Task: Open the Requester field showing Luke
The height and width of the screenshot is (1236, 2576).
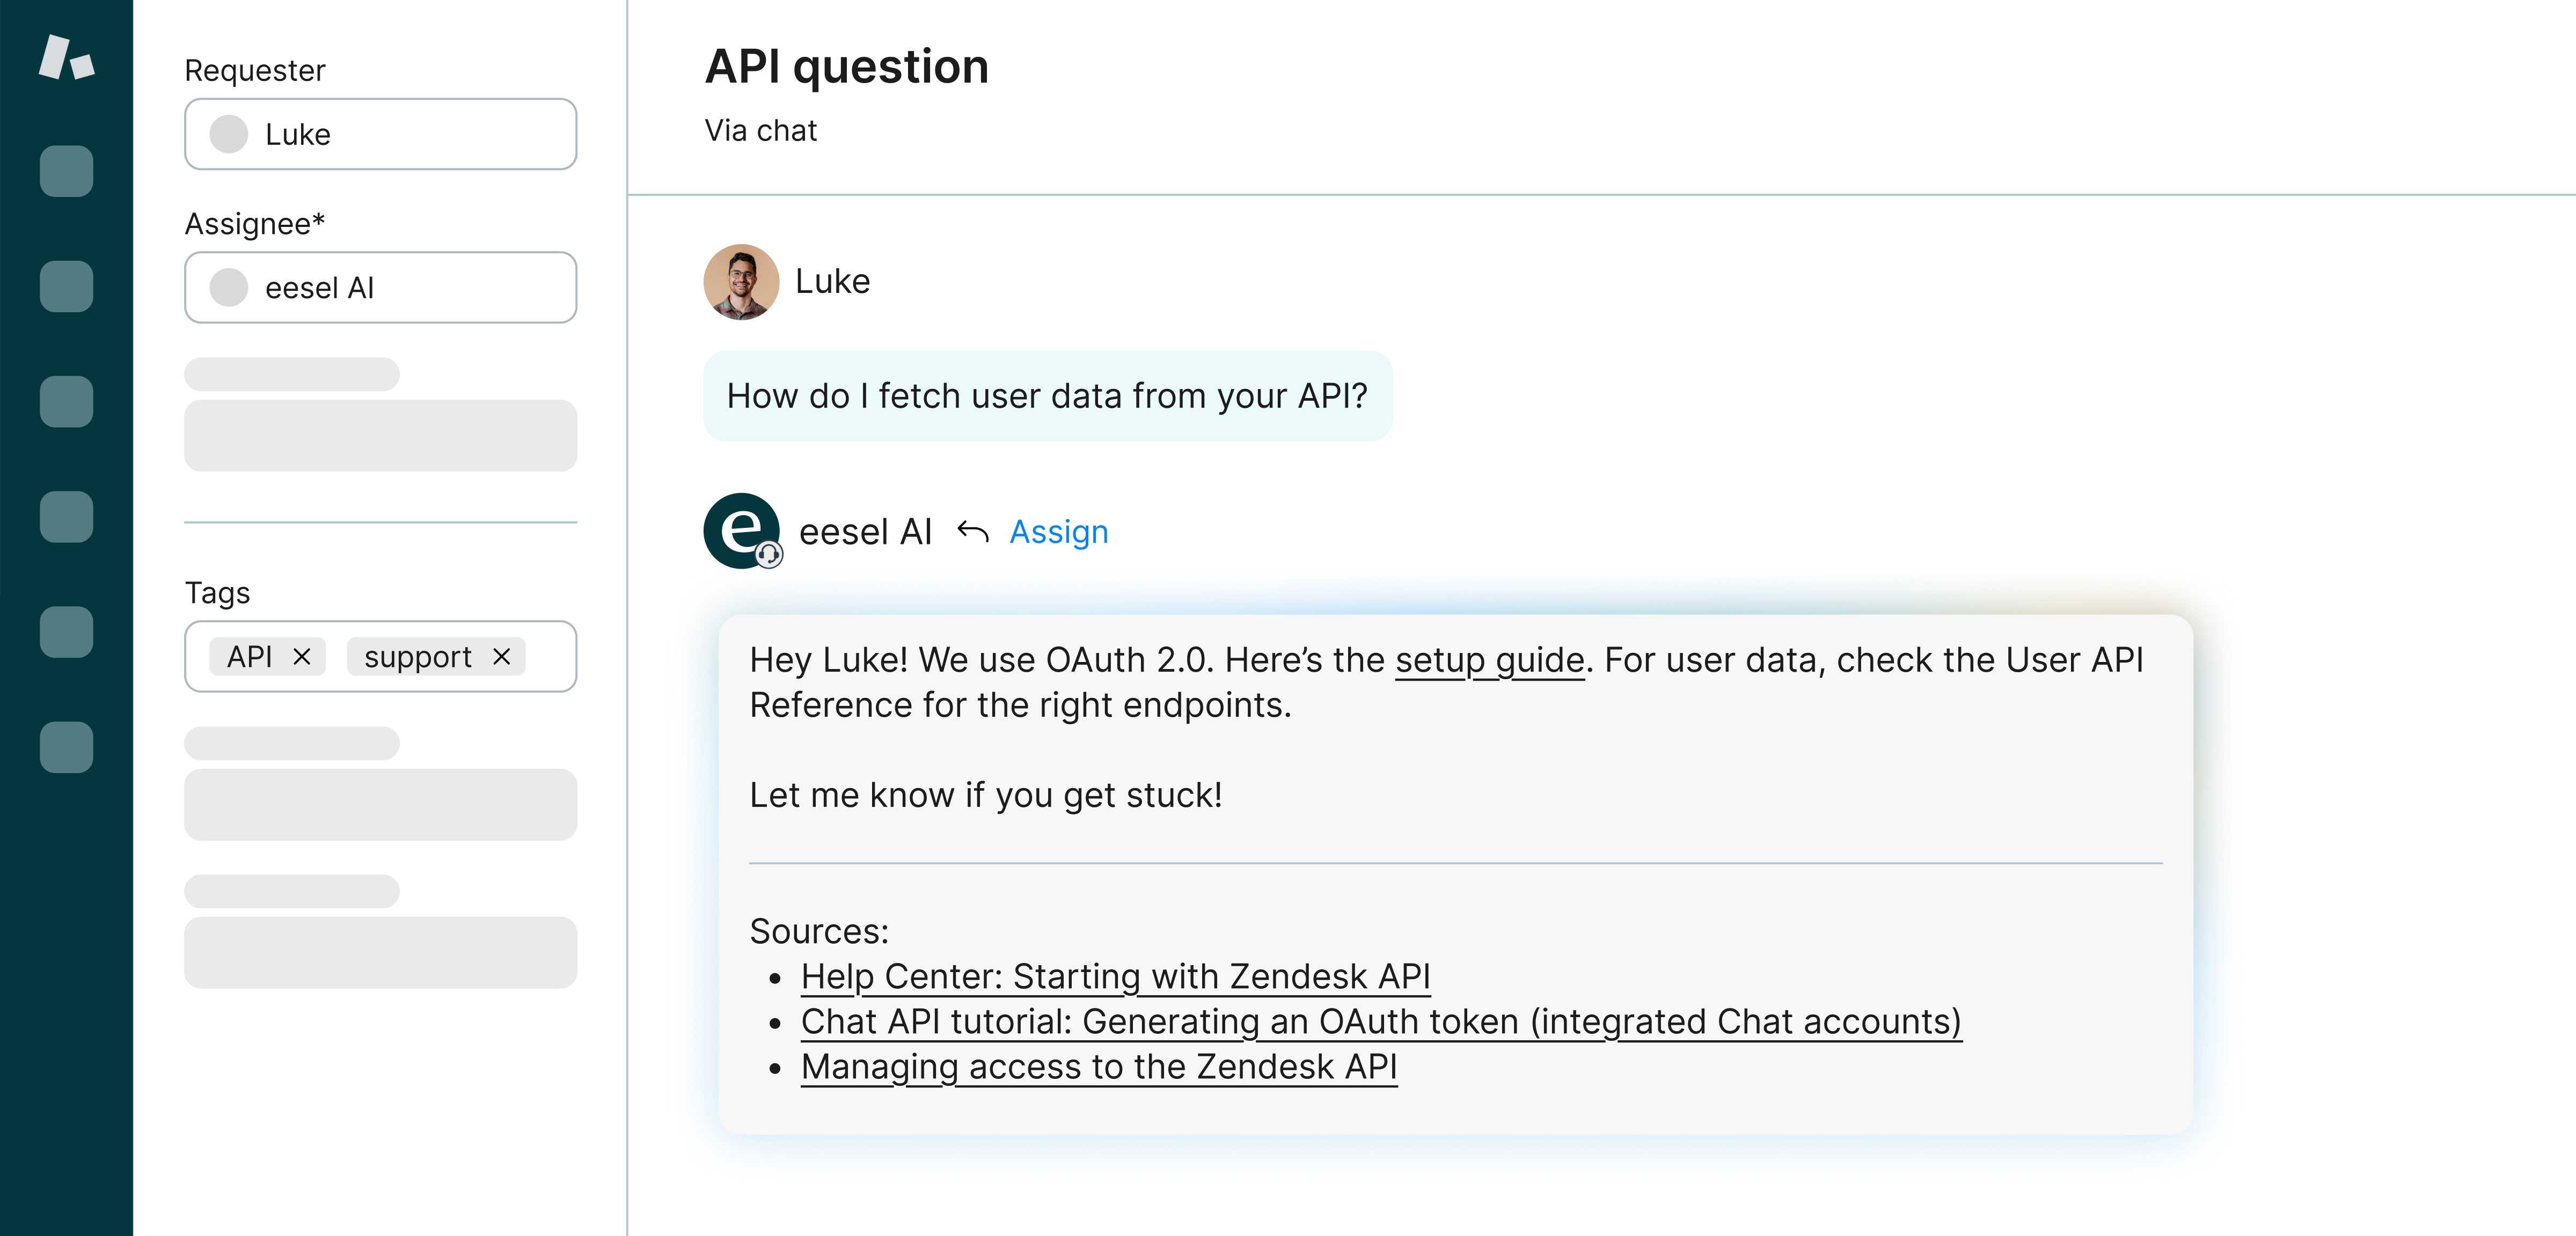Action: click(x=380, y=134)
